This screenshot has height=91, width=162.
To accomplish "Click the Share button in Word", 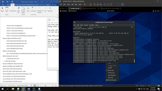I will coord(54,5).
